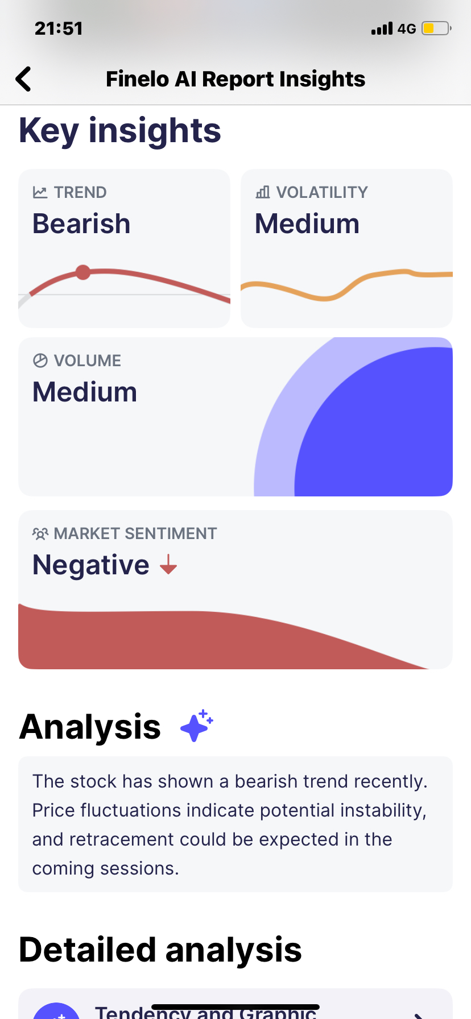Select the analysis summary text box
471x1019 pixels.
coord(235,825)
